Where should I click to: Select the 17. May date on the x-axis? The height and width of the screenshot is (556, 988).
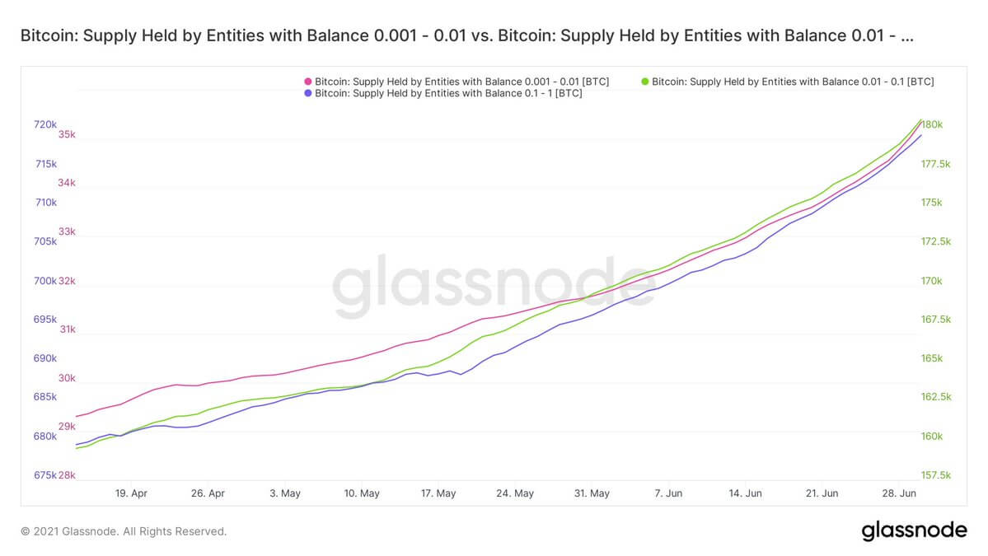pos(438,493)
